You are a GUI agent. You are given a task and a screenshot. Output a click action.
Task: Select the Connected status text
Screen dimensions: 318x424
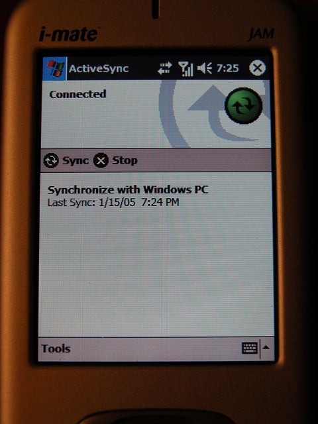tap(78, 94)
